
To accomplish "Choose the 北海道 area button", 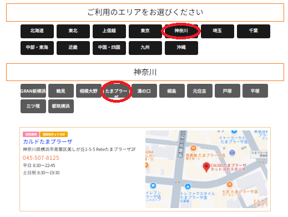I will (x=37, y=31).
